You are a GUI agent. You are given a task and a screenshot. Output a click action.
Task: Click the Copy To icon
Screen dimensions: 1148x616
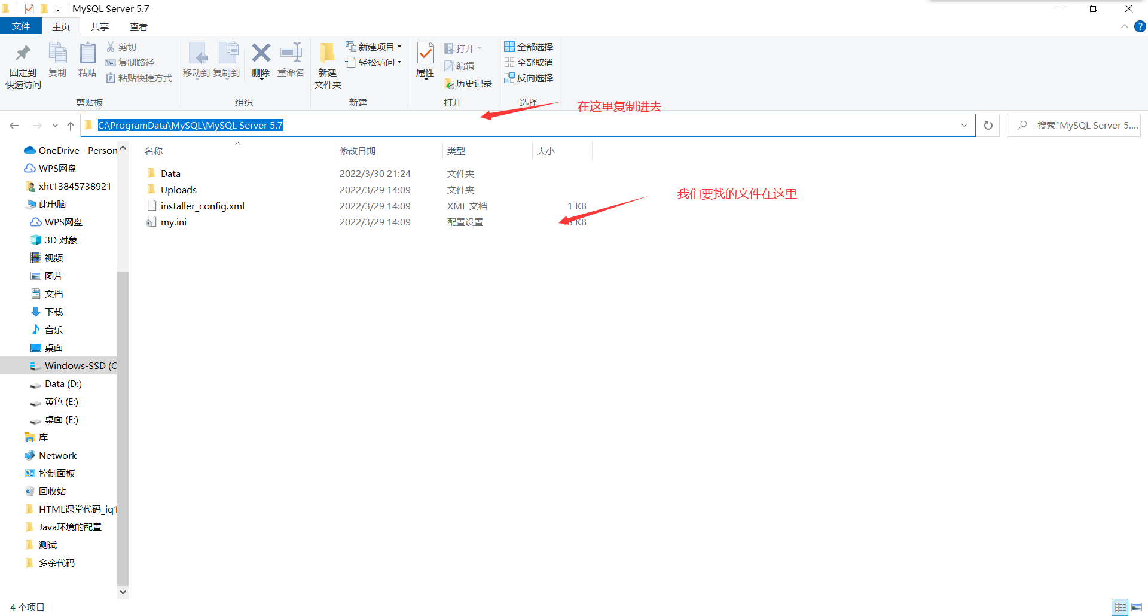227,53
